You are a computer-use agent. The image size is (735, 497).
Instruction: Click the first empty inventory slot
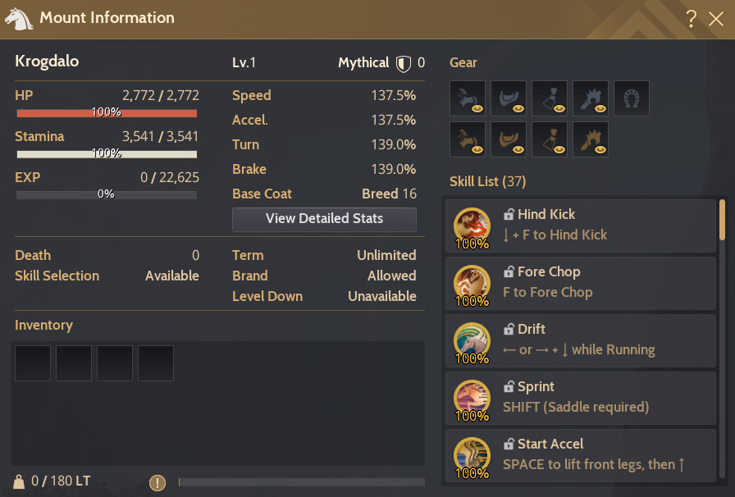(33, 363)
